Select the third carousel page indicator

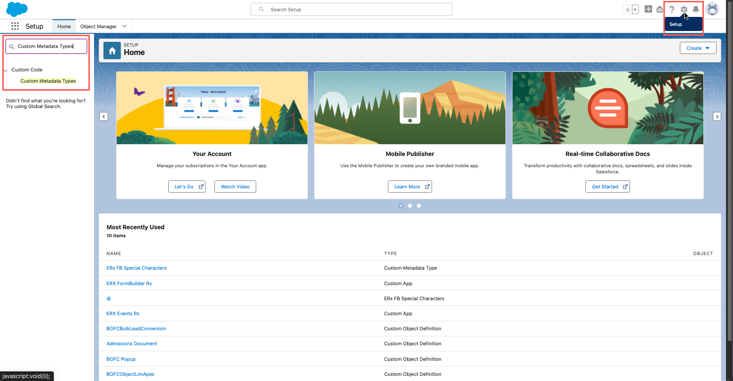coord(419,206)
